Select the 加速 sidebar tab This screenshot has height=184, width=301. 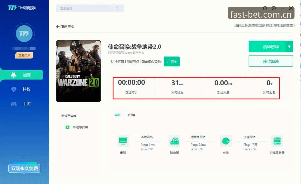(x=21, y=75)
